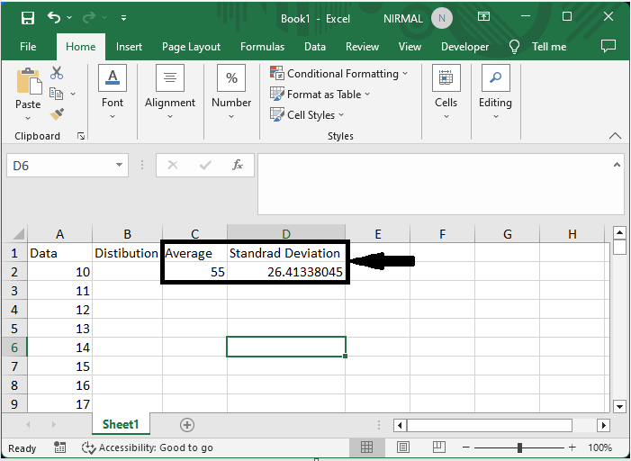The height and width of the screenshot is (461, 631).
Task: Select cell D2 with standard deviation value
Action: (285, 272)
